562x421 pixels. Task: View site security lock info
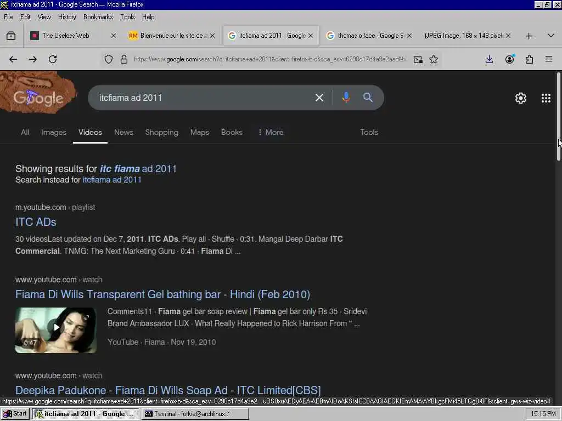click(124, 59)
